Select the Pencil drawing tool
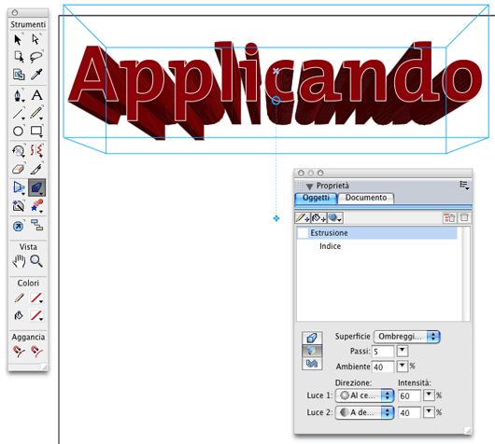This screenshot has height=444, width=495. [x=36, y=113]
